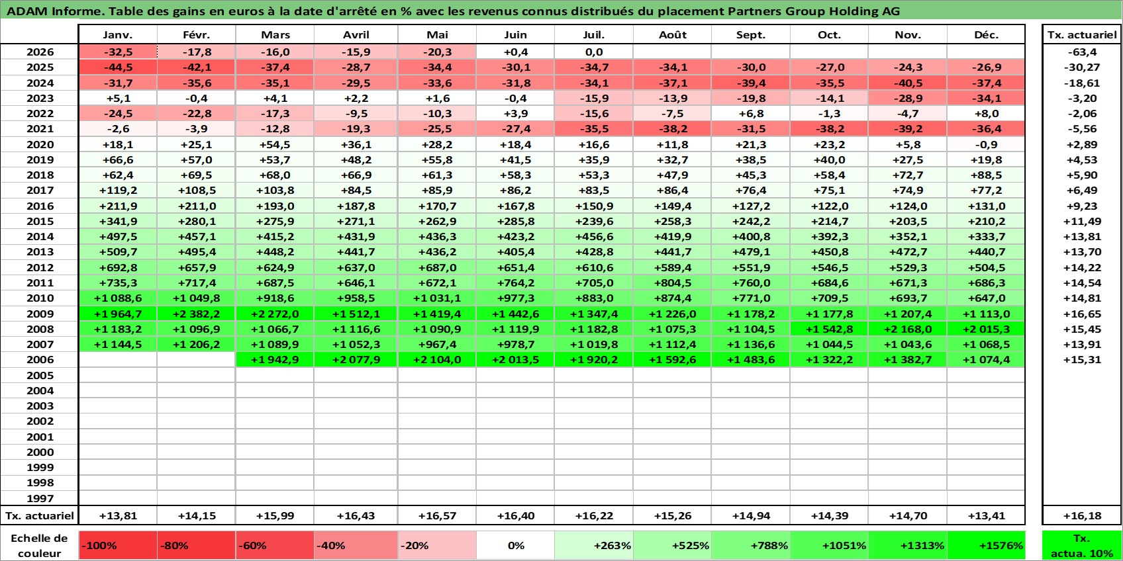Select the Nov. column header
This screenshot has height=561, width=1123.
[x=908, y=35]
